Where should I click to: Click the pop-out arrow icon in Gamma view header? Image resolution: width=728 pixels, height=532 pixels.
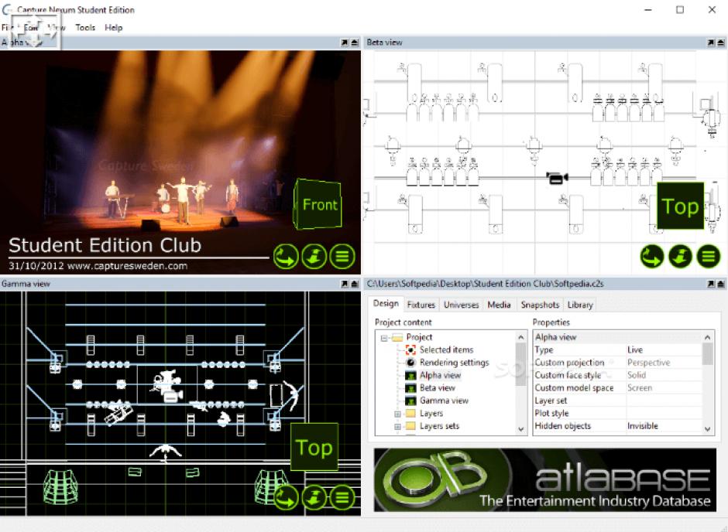pos(345,284)
